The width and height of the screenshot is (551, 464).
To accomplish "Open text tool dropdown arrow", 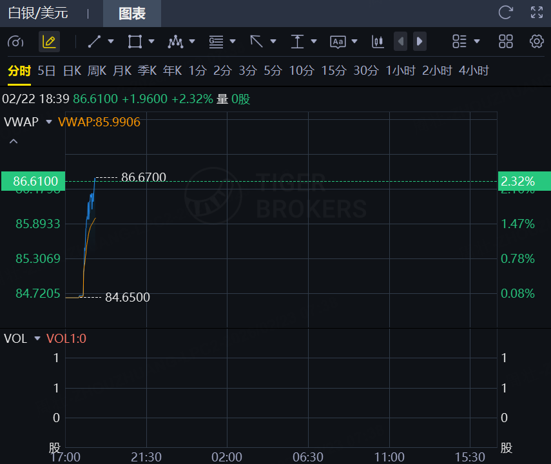I will 354,41.
